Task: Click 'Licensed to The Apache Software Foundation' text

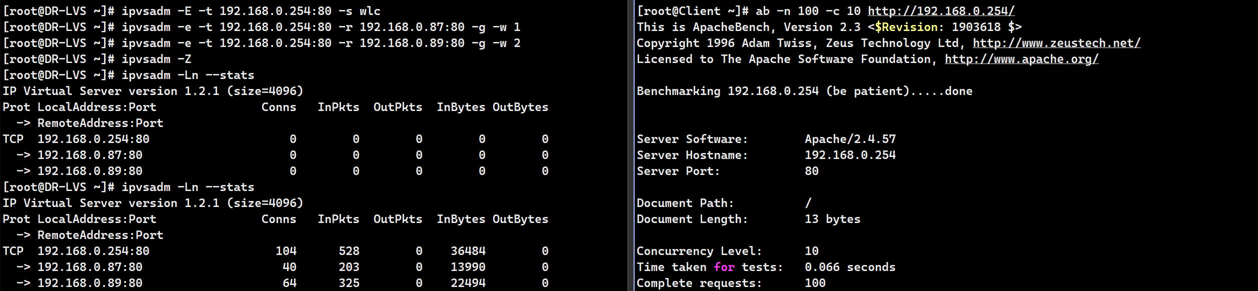Action: (784, 59)
